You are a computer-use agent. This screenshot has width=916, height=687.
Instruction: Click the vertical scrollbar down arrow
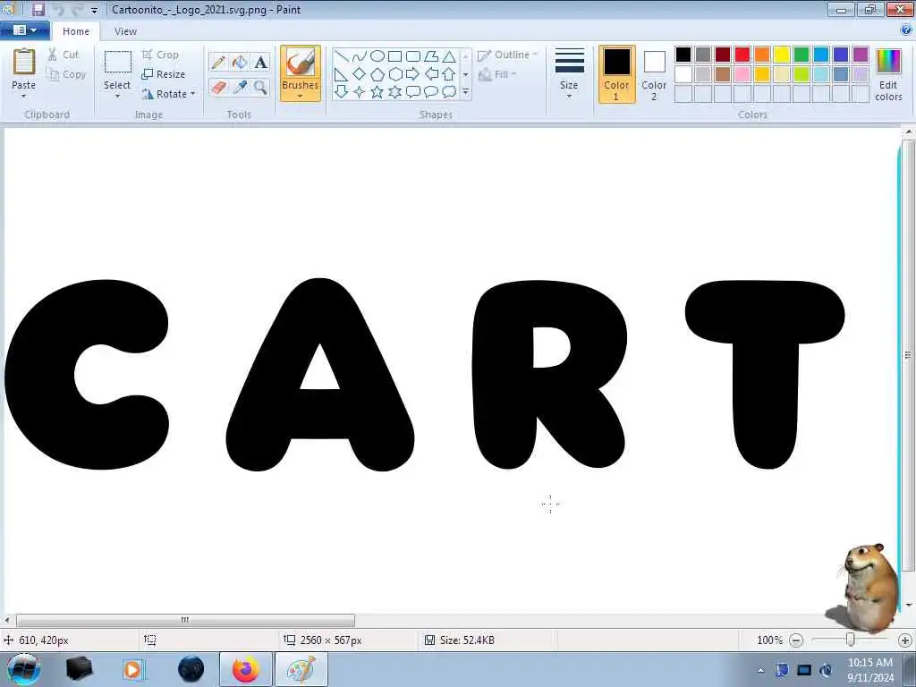tap(909, 606)
